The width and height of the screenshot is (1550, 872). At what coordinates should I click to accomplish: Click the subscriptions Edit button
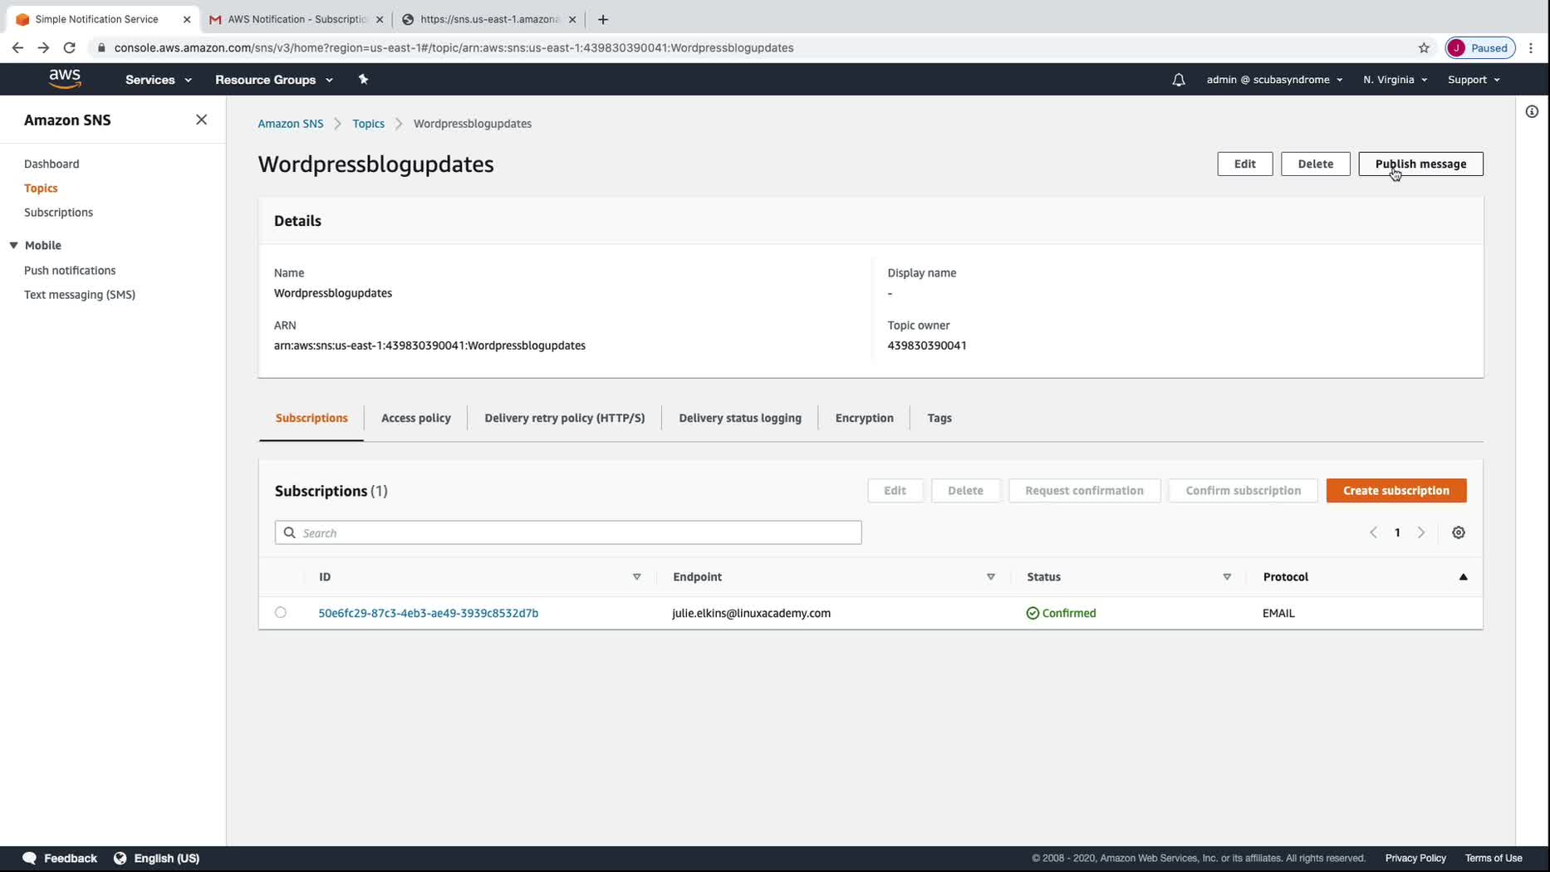point(895,490)
